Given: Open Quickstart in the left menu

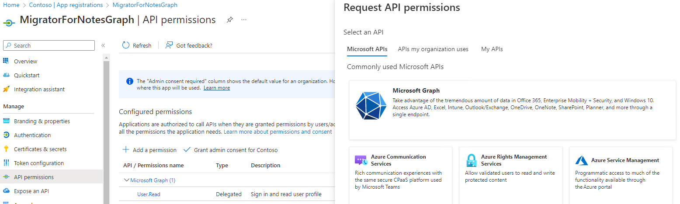Looking at the screenshot, I should [x=27, y=75].
